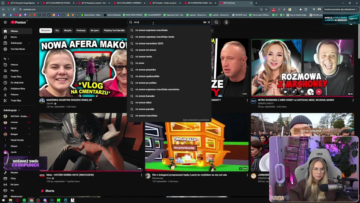Click the ZeboPL channel avatar
This screenshot has width=360, height=203.
(42, 101)
